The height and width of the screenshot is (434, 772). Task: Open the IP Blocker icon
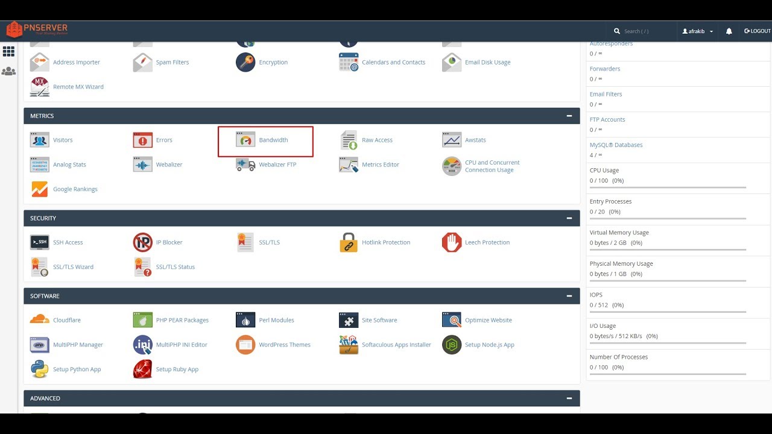(x=143, y=242)
